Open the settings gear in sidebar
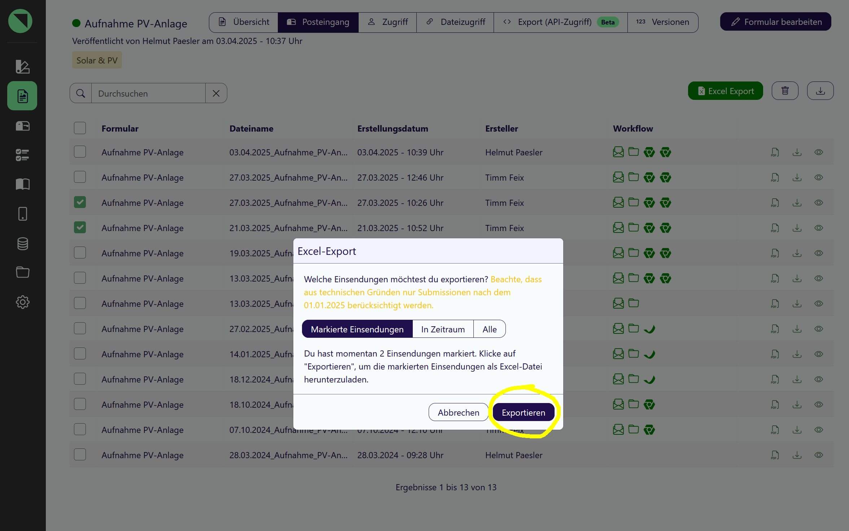The image size is (849, 531). point(22,302)
